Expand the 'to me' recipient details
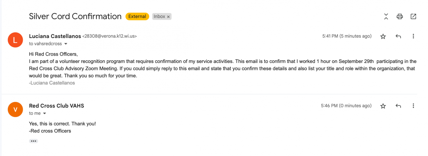This screenshot has height=156, width=428. pos(44,114)
